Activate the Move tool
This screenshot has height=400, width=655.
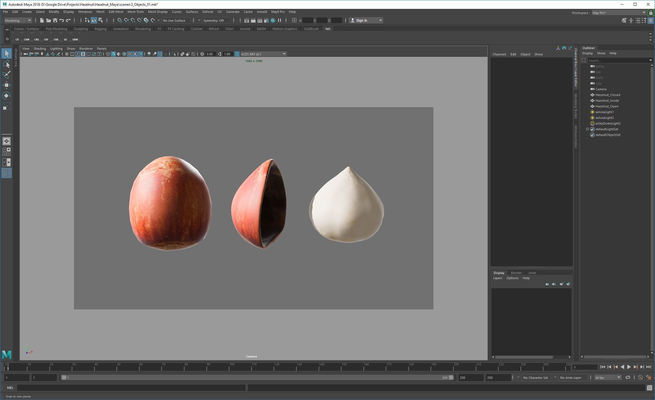click(7, 85)
